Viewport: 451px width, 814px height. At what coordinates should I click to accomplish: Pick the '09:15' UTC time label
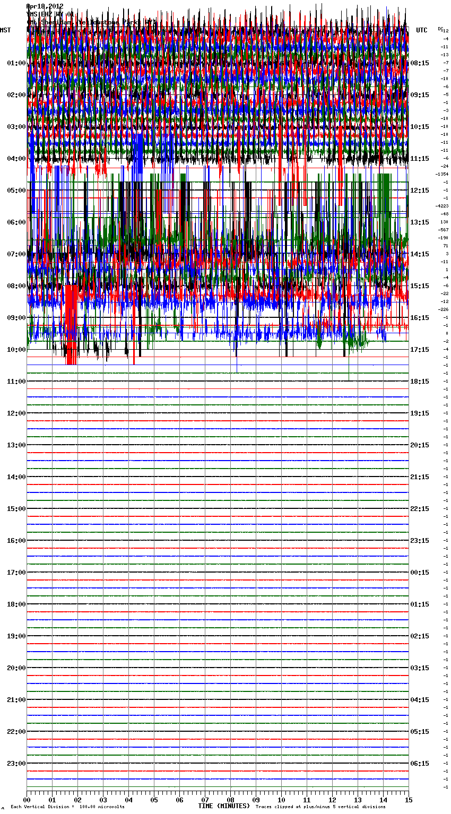pos(420,95)
